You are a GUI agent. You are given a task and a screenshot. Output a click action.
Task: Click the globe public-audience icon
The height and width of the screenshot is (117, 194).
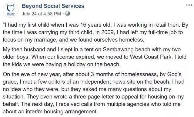(68, 14)
